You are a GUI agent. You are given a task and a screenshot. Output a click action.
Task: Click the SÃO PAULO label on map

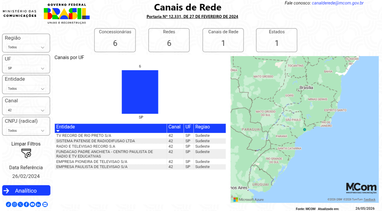(293, 120)
